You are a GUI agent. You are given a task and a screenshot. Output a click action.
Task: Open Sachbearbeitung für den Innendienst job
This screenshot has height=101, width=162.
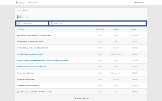(32, 48)
